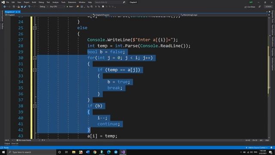
Task: Click the taskbar clock and date
Action: 263,152
